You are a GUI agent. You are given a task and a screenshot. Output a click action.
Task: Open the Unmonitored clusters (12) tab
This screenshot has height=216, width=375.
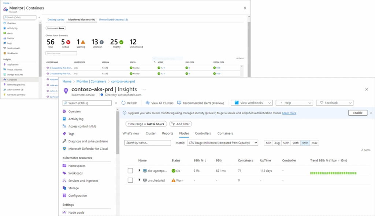coord(114,20)
